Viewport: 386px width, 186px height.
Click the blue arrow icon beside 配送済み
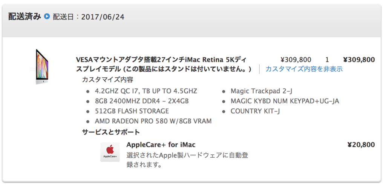pos(47,17)
